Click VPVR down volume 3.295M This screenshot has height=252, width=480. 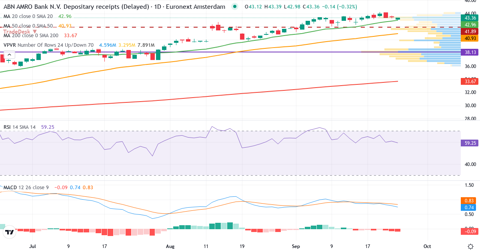127,45
